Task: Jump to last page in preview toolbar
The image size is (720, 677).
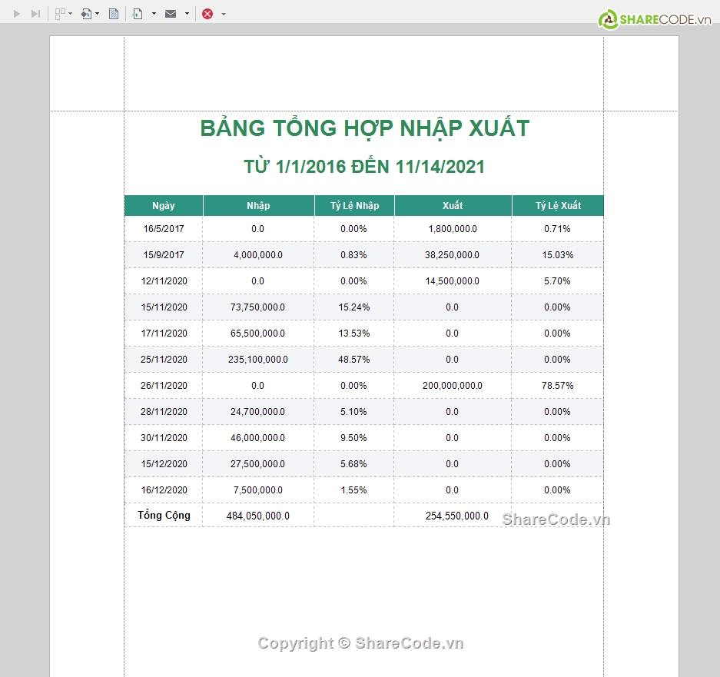Action: point(35,14)
